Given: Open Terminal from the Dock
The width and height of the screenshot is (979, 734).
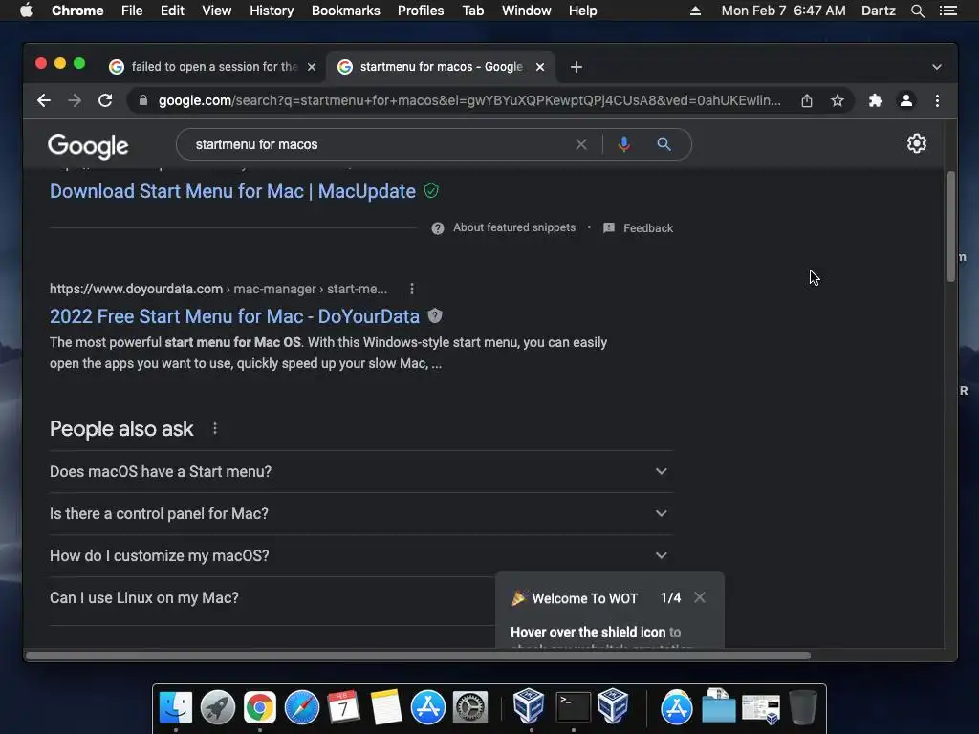Looking at the screenshot, I should click(573, 708).
